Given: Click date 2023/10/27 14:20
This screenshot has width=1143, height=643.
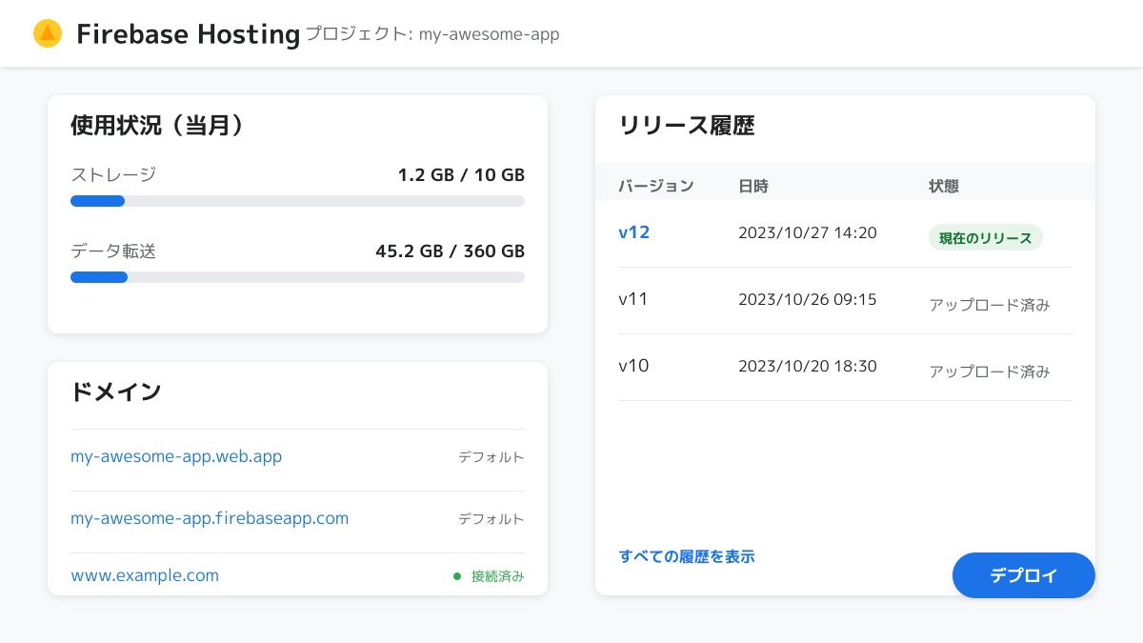Looking at the screenshot, I should pyautogui.click(x=808, y=232).
